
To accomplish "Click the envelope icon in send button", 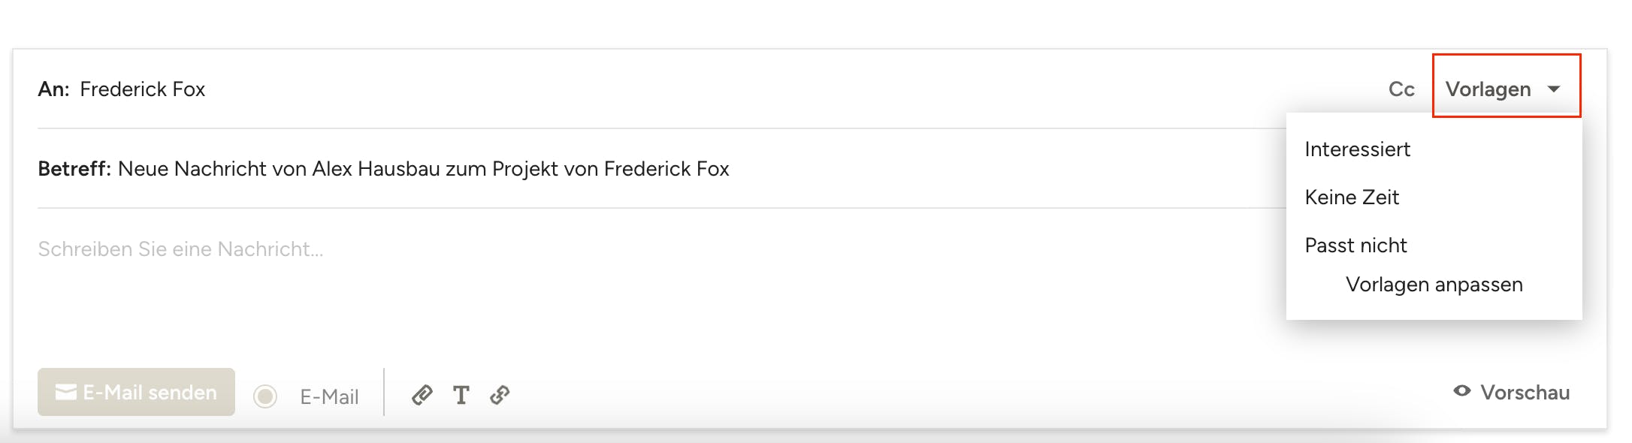I will point(66,392).
